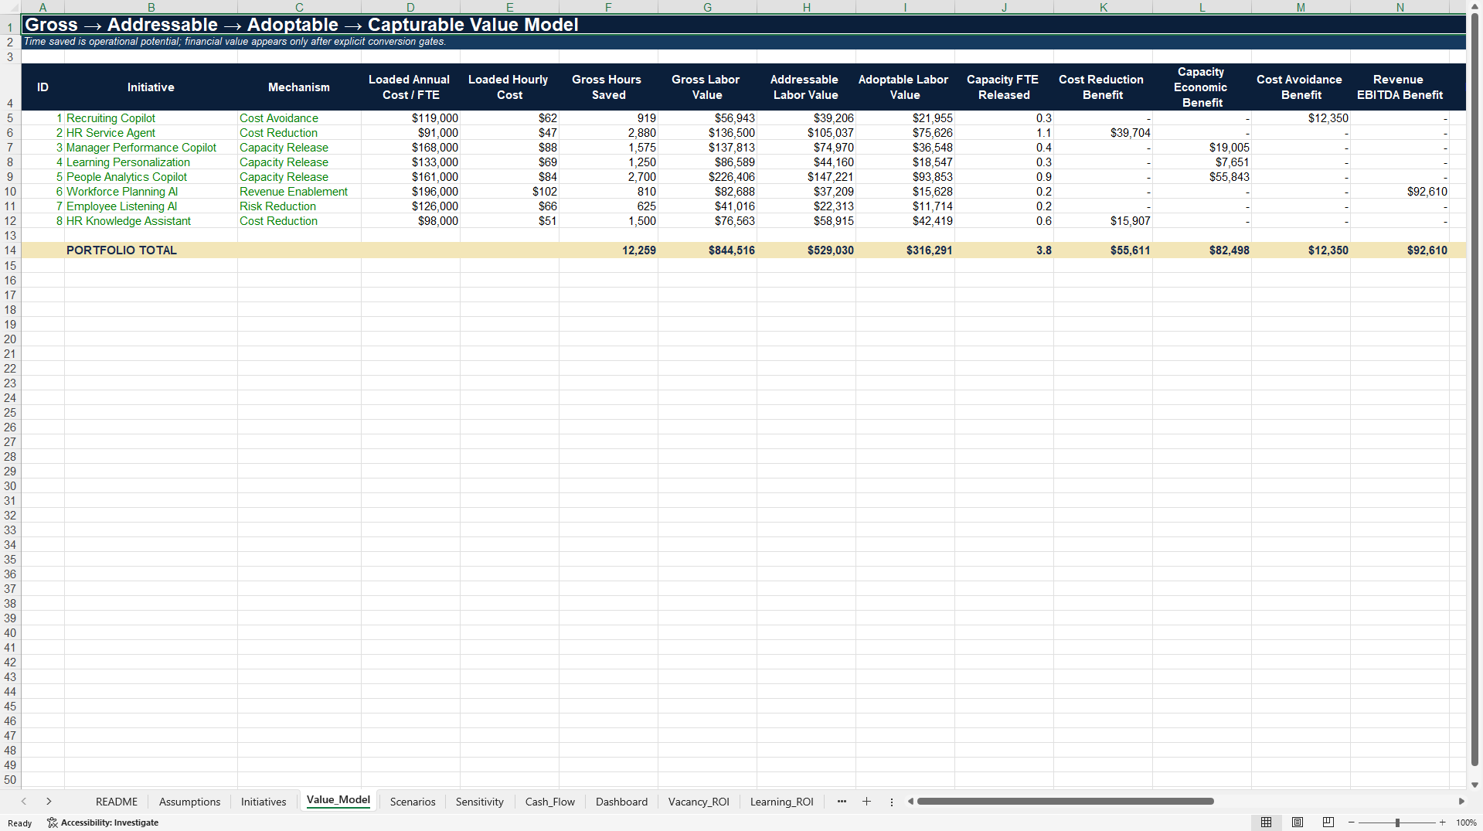Select column N header
This screenshot has width=1483, height=831.
1400,7
